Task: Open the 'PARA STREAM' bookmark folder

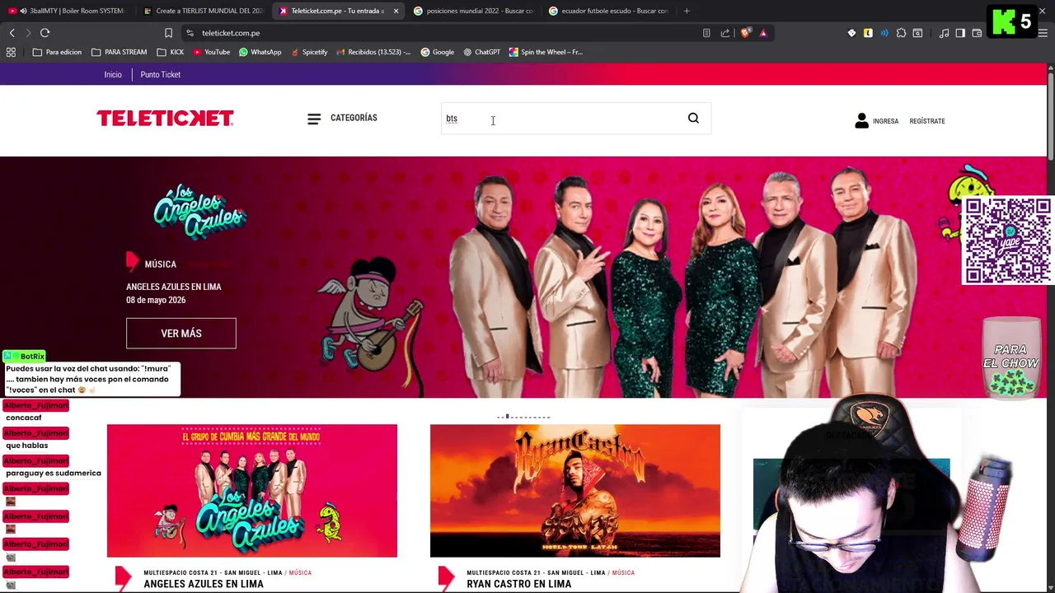Action: click(119, 52)
